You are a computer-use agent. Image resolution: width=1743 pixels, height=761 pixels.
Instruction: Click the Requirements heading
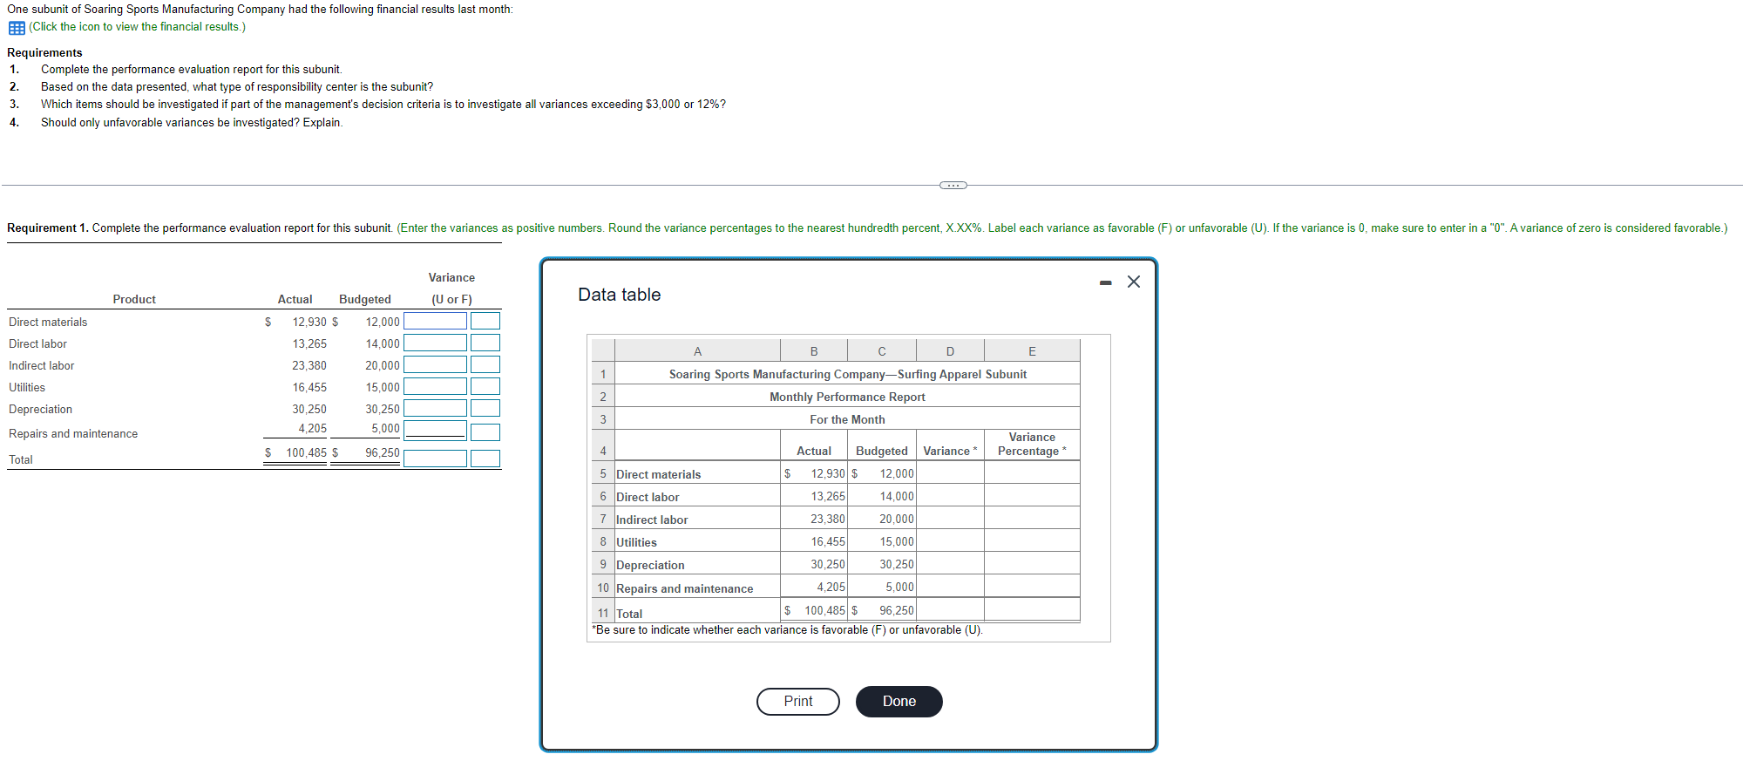[44, 52]
